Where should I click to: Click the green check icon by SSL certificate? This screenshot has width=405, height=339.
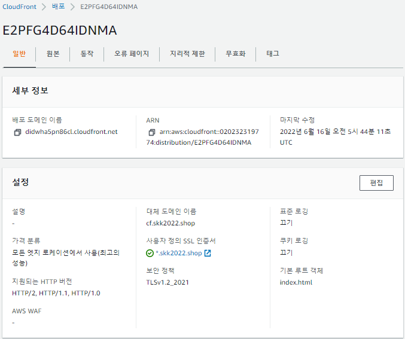click(x=150, y=253)
